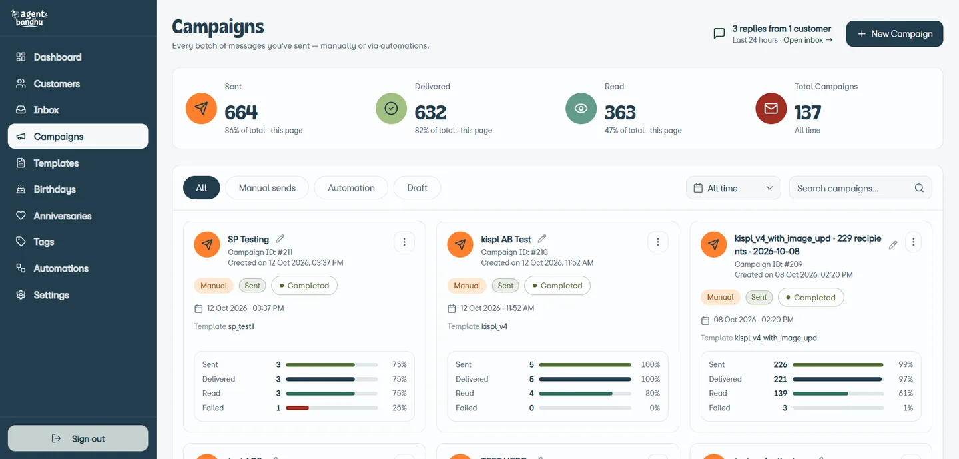
Task: Click the 137 total campaigns count
Action: [x=808, y=113]
